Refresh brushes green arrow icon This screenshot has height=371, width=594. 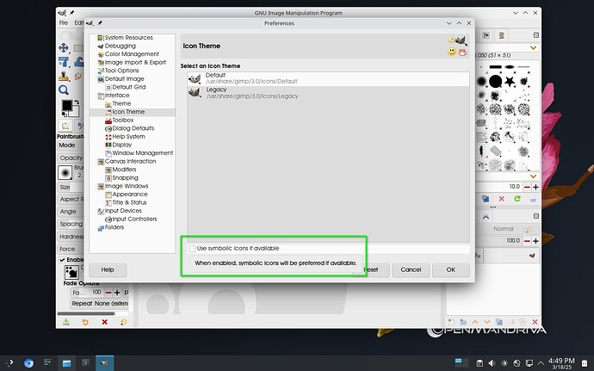click(517, 199)
